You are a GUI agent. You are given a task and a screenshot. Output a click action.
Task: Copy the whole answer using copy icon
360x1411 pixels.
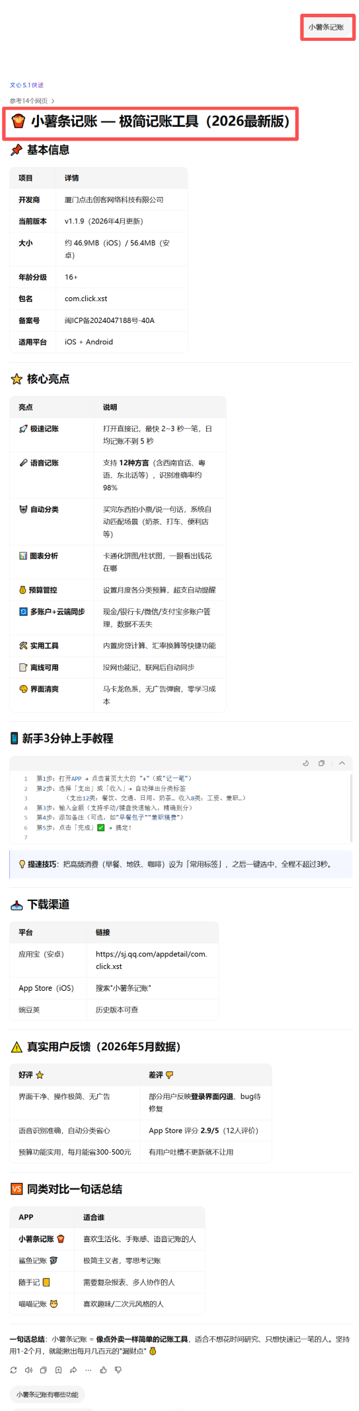tap(44, 1370)
